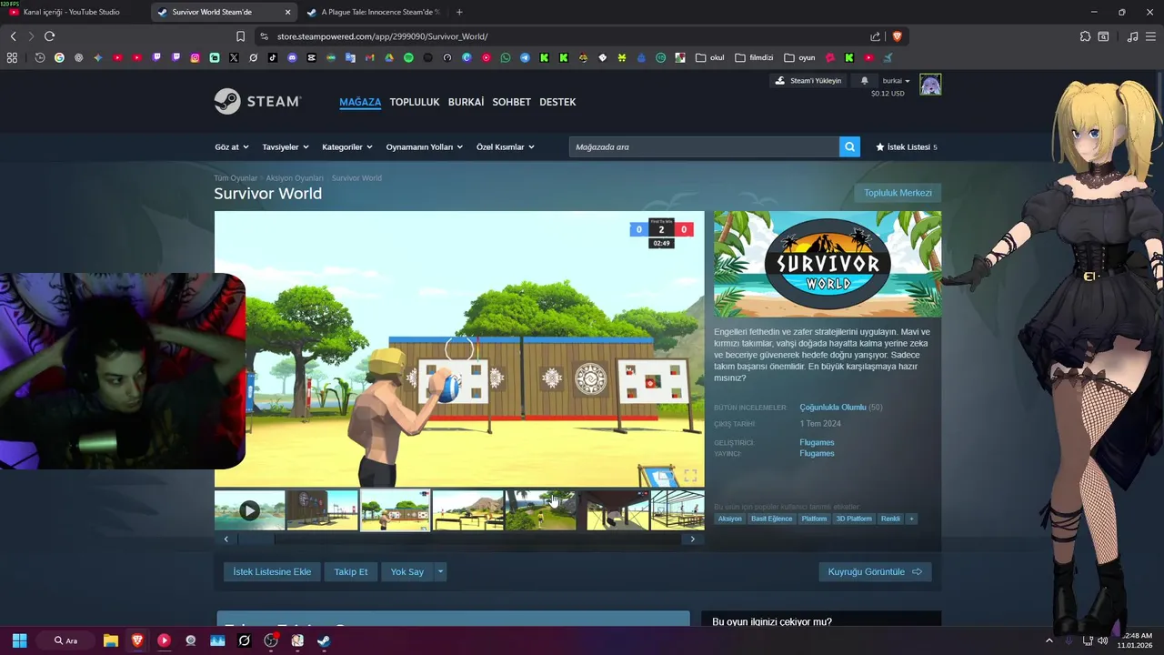Play the first video thumbnail
The height and width of the screenshot is (655, 1164).
(x=249, y=510)
